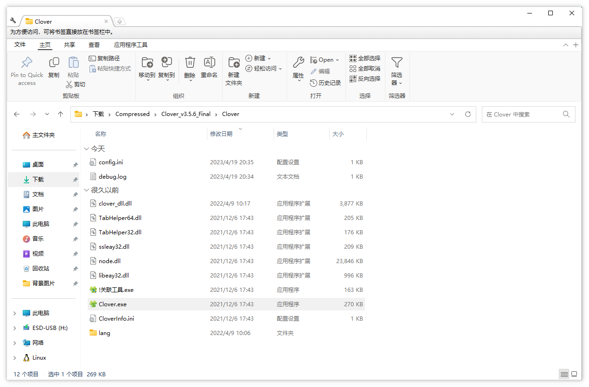Image resolution: width=589 pixels, height=387 pixels.
Task: Open 属性 (Properties) for Clover.exe
Action: (x=298, y=70)
